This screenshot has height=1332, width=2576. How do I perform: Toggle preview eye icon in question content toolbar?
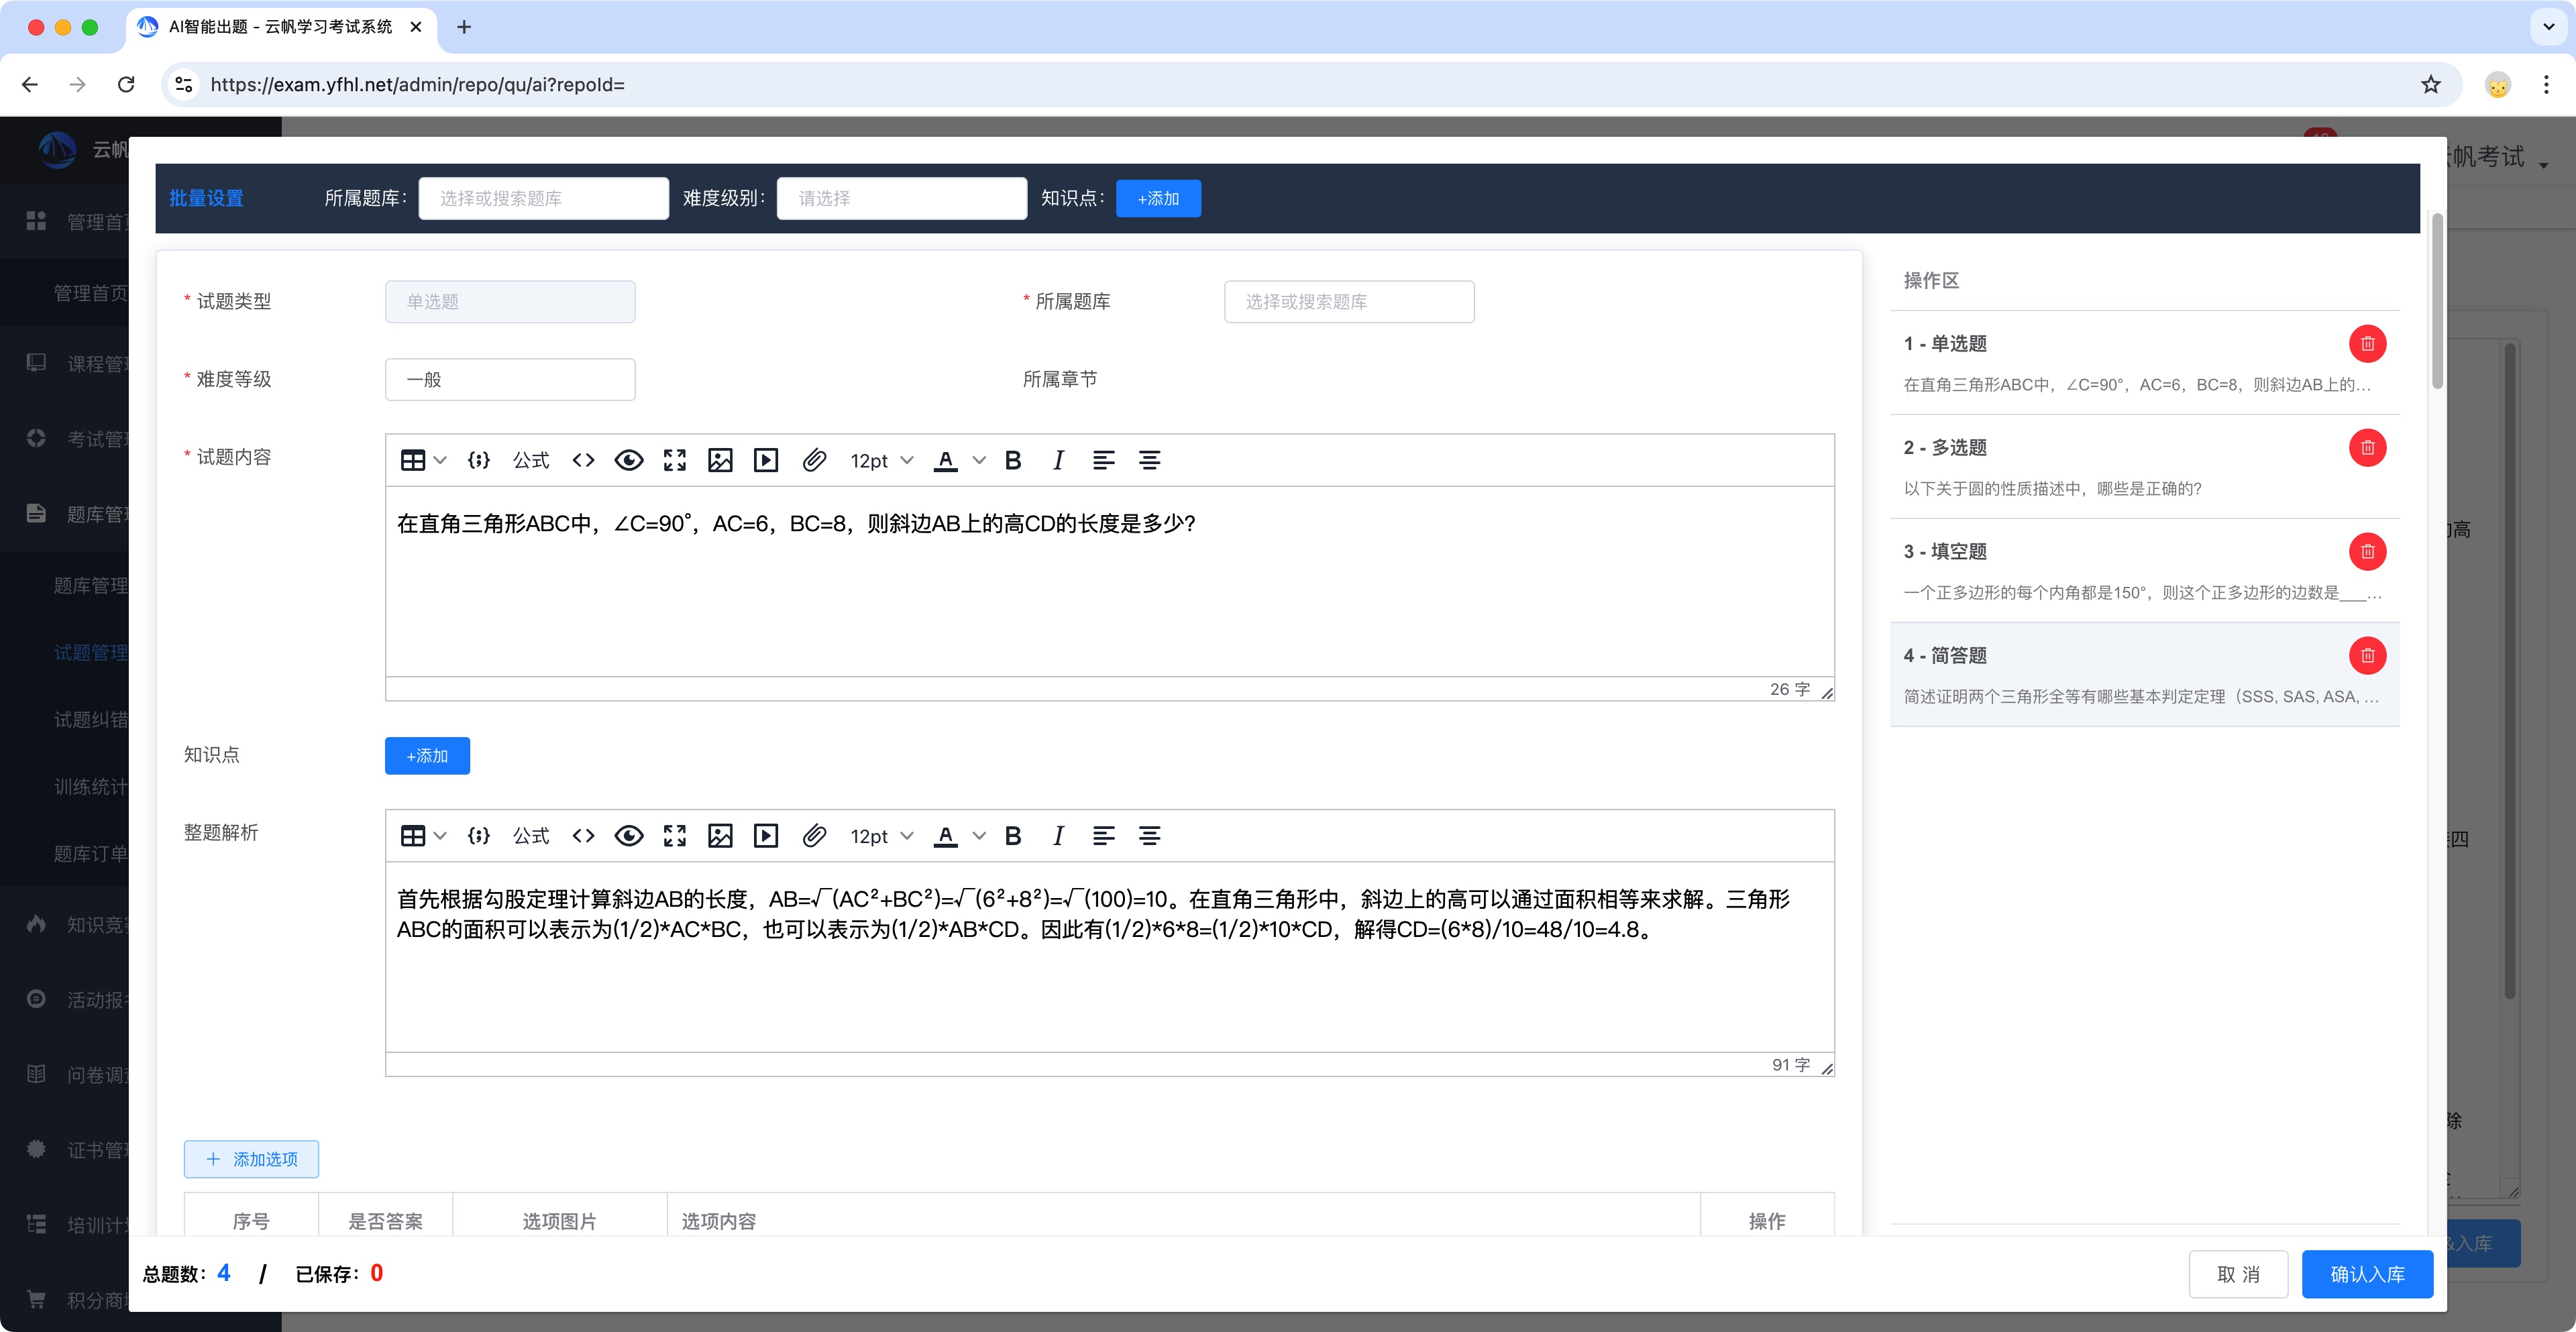click(629, 460)
